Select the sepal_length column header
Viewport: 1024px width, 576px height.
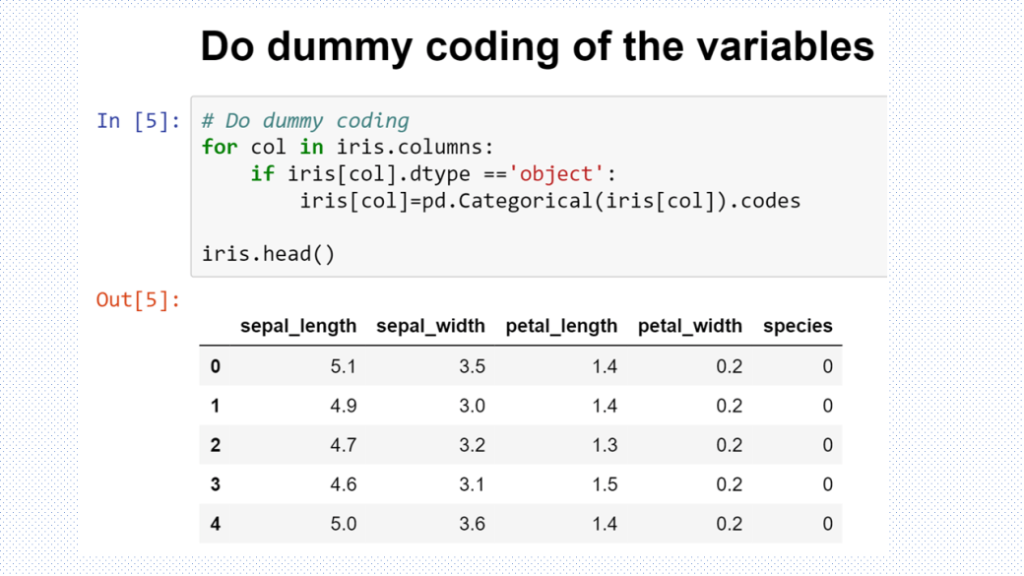(298, 325)
